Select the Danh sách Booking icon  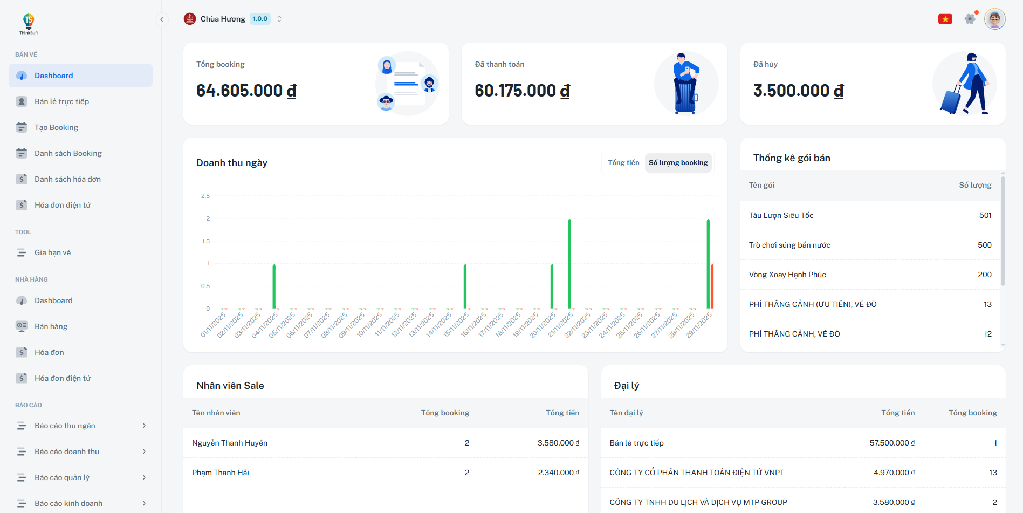[22, 153]
